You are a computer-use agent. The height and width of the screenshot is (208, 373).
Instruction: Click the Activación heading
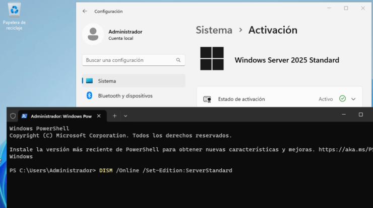273,30
